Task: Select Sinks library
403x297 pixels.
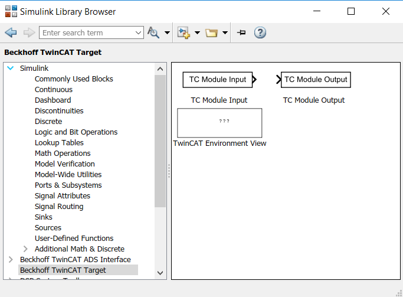Action: click(x=44, y=217)
